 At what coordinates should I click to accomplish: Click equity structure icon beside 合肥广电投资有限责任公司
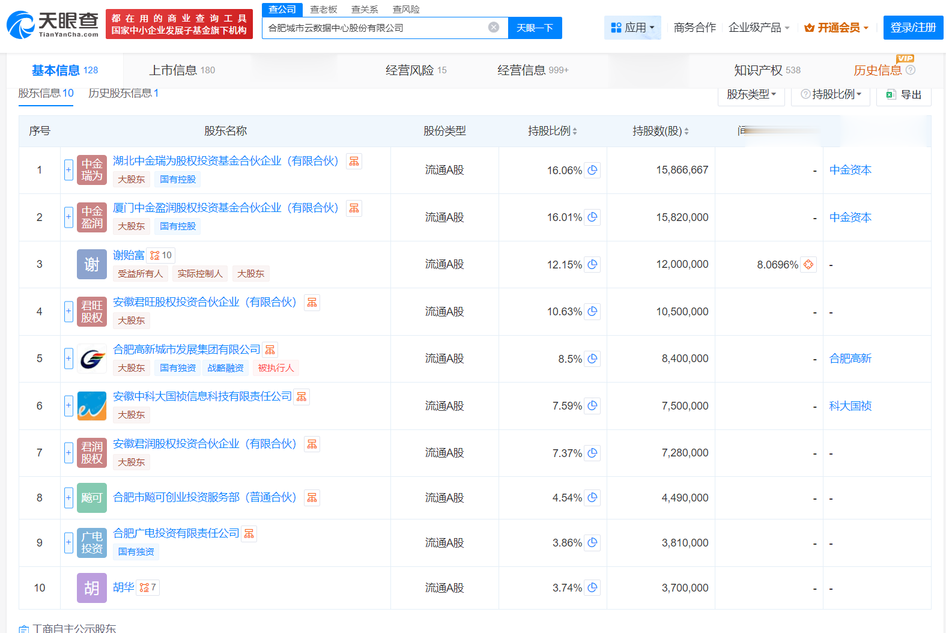click(x=249, y=534)
